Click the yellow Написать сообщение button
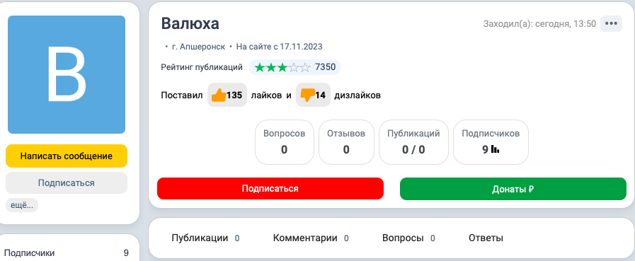The width and height of the screenshot is (635, 261). coord(67,156)
